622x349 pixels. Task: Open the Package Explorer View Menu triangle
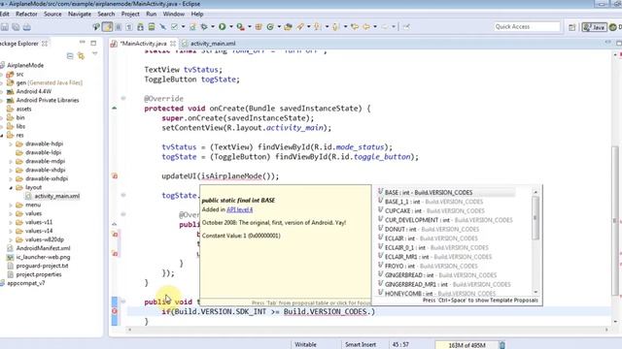point(94,53)
